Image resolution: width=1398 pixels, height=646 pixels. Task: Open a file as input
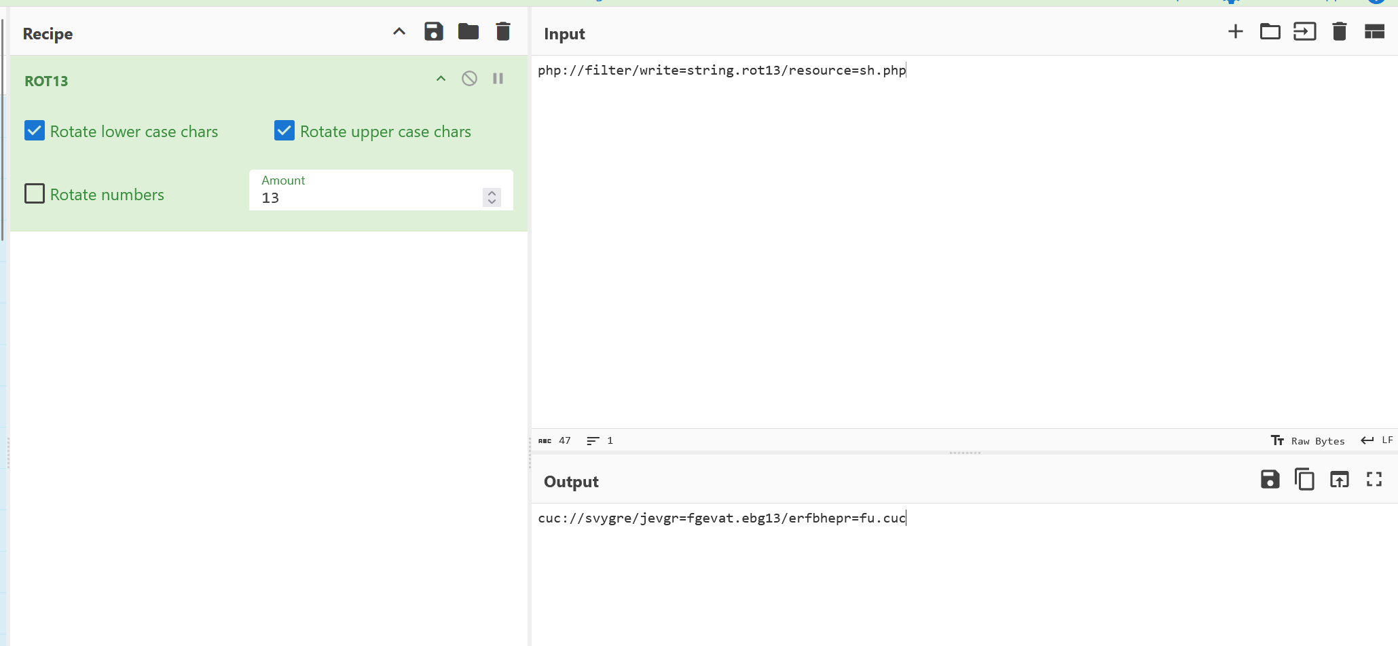1304,32
